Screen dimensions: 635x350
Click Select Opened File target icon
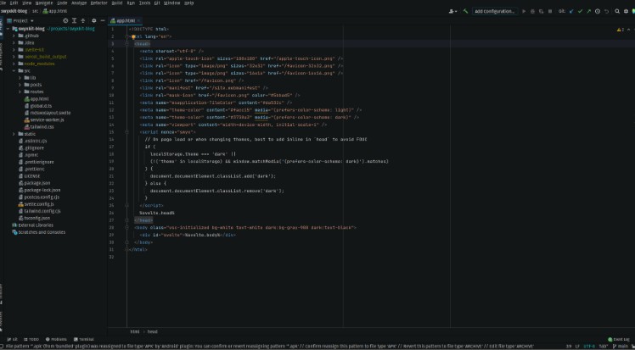click(x=65, y=20)
